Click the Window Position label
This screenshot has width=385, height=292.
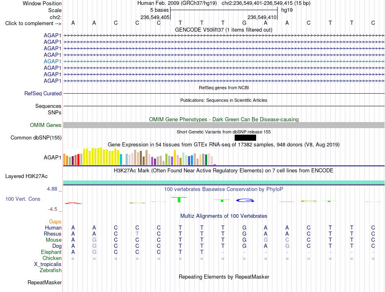(42, 3)
